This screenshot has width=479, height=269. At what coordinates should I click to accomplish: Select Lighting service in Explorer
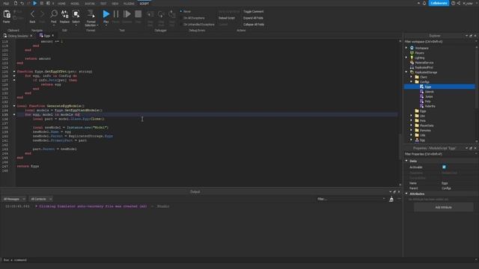coord(419,58)
